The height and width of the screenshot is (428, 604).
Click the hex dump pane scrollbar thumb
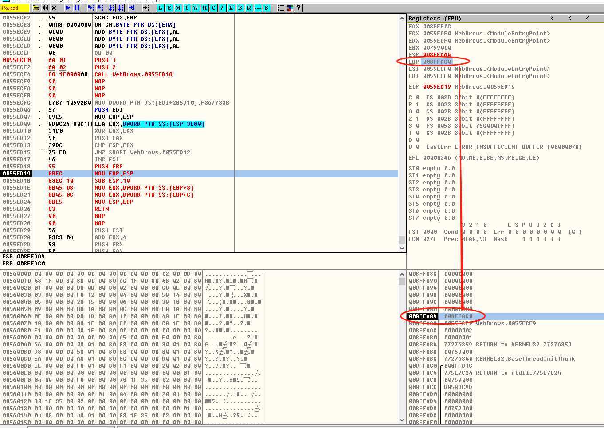click(402, 281)
